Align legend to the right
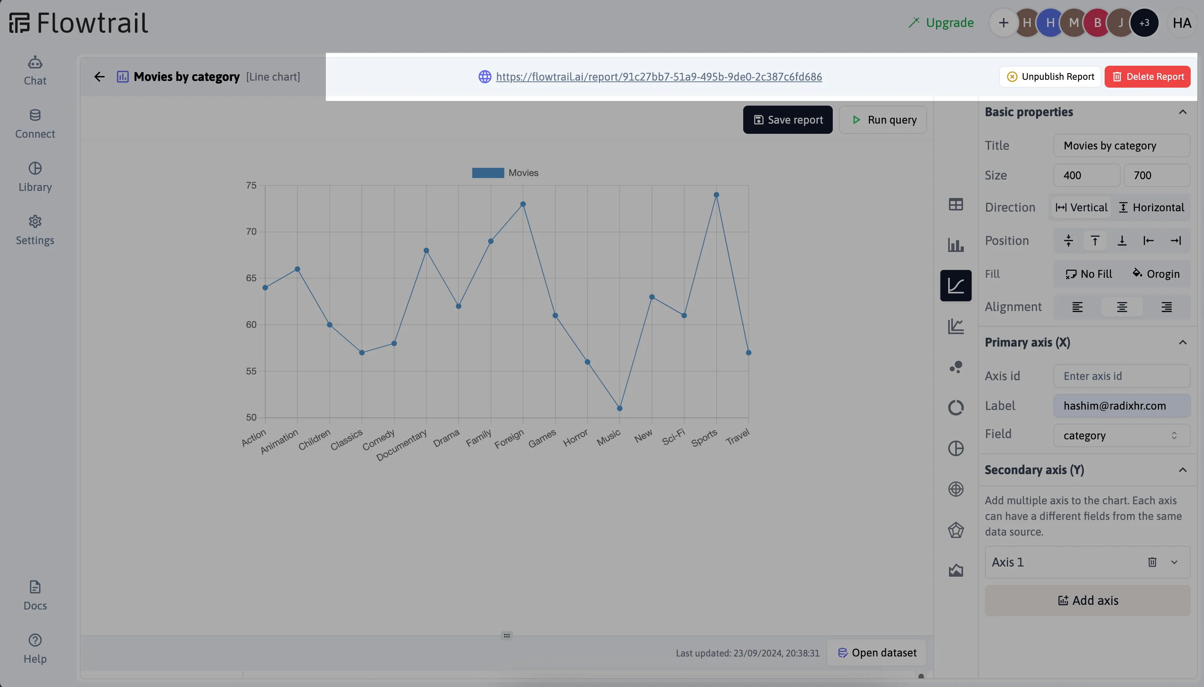This screenshot has width=1204, height=687. tap(1166, 307)
